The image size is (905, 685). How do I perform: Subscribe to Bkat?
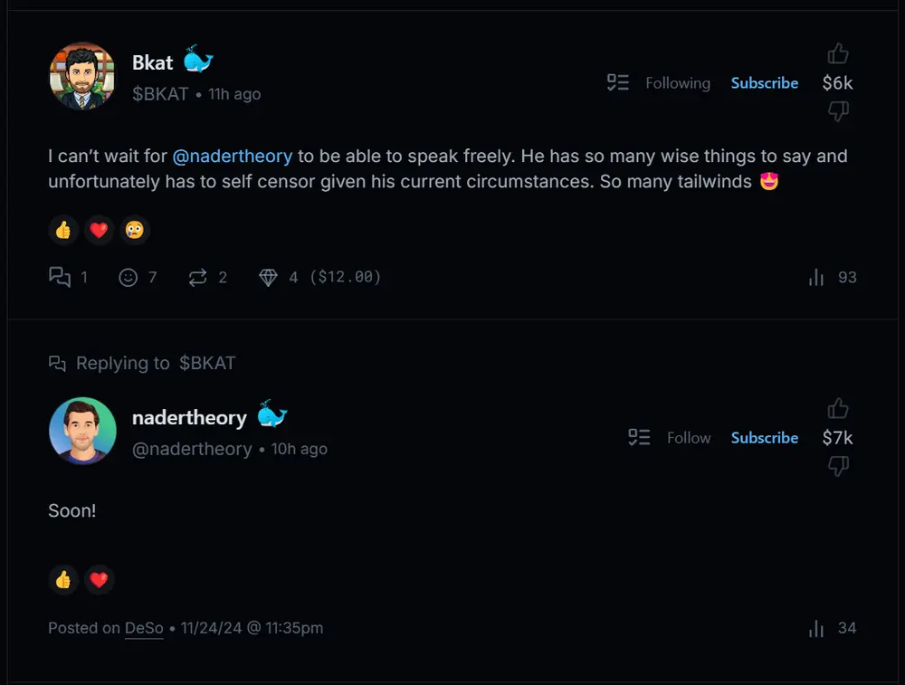coord(765,83)
